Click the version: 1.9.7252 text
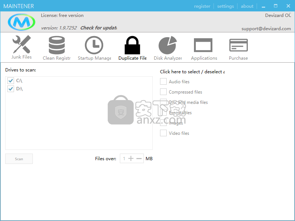The width and height of the screenshot is (295, 221). [59, 28]
